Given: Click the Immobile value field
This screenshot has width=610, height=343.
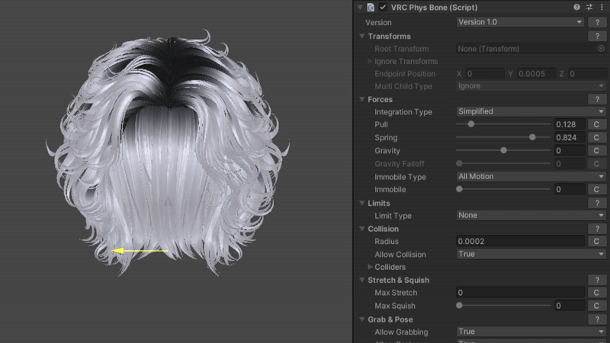Looking at the screenshot, I should [x=570, y=189].
